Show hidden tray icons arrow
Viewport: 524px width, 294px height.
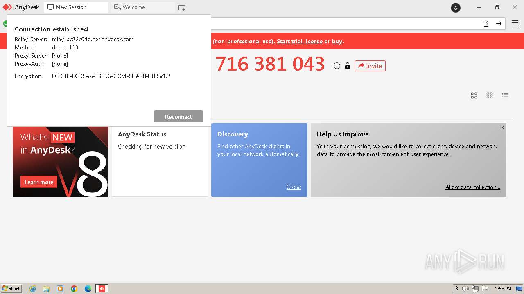[x=457, y=289]
